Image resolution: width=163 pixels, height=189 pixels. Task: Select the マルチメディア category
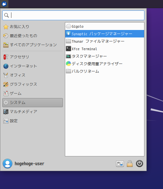(33, 112)
